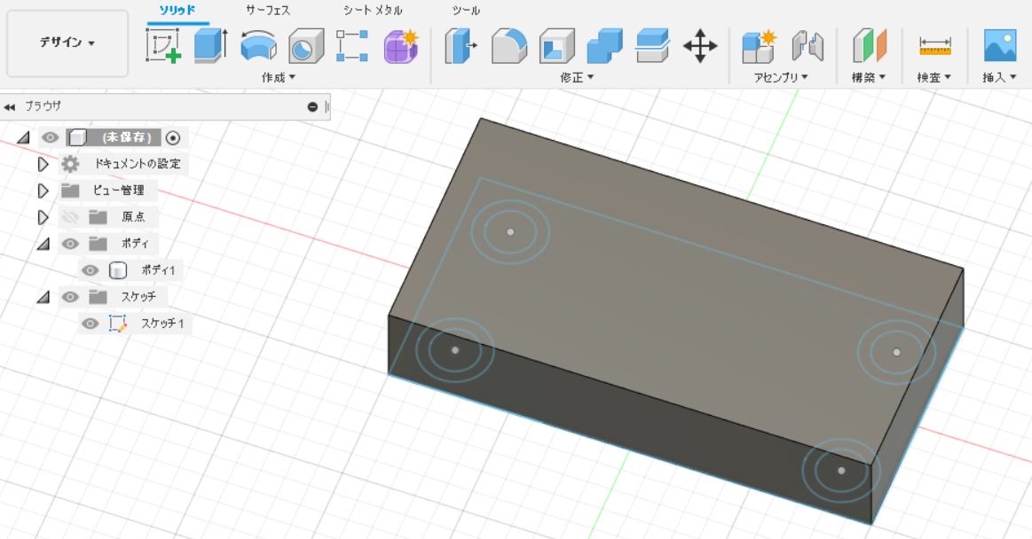
Task: Click the ボディ1 body icon
Action: [117, 270]
